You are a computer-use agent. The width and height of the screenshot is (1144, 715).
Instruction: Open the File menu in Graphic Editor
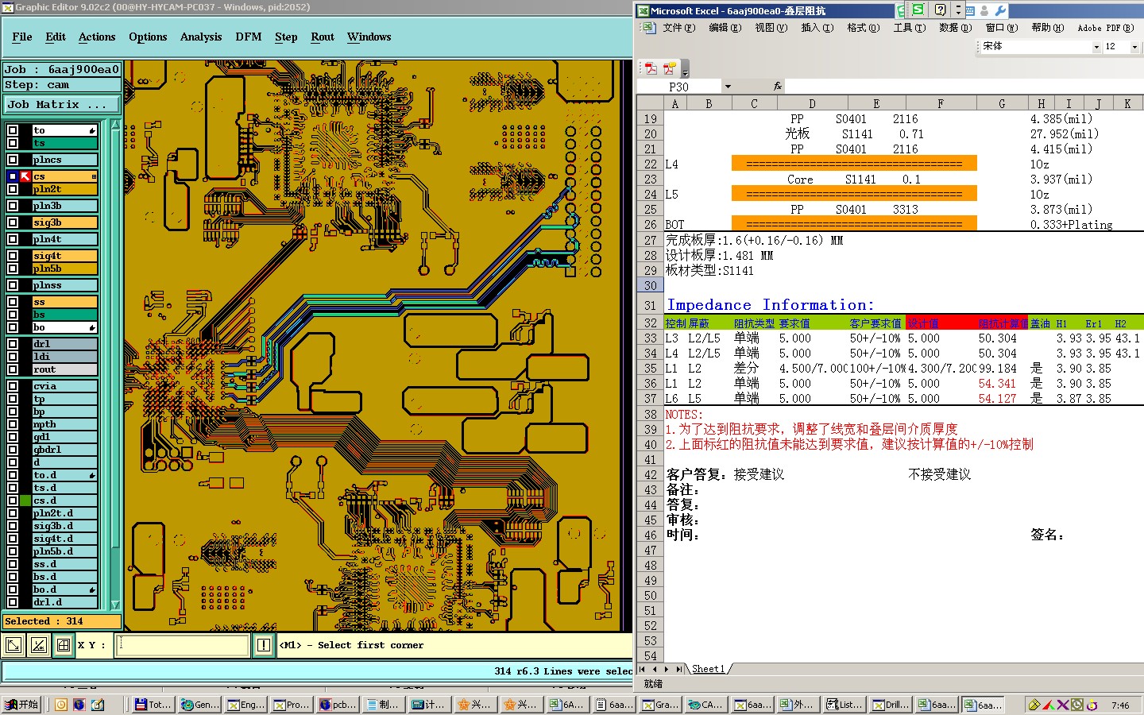[22, 37]
